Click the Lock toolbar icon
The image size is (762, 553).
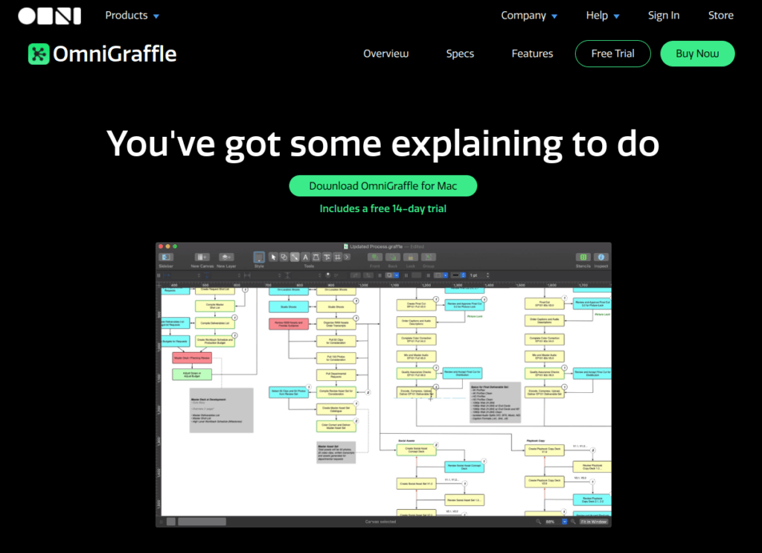click(411, 257)
